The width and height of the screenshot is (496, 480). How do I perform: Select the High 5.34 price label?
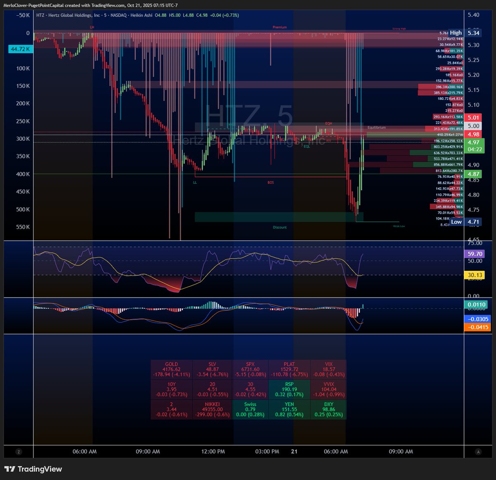(465, 33)
